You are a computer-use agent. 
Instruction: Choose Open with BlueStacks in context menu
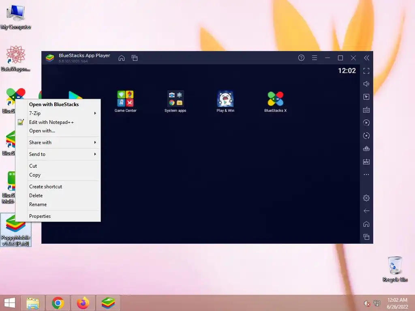(58, 104)
